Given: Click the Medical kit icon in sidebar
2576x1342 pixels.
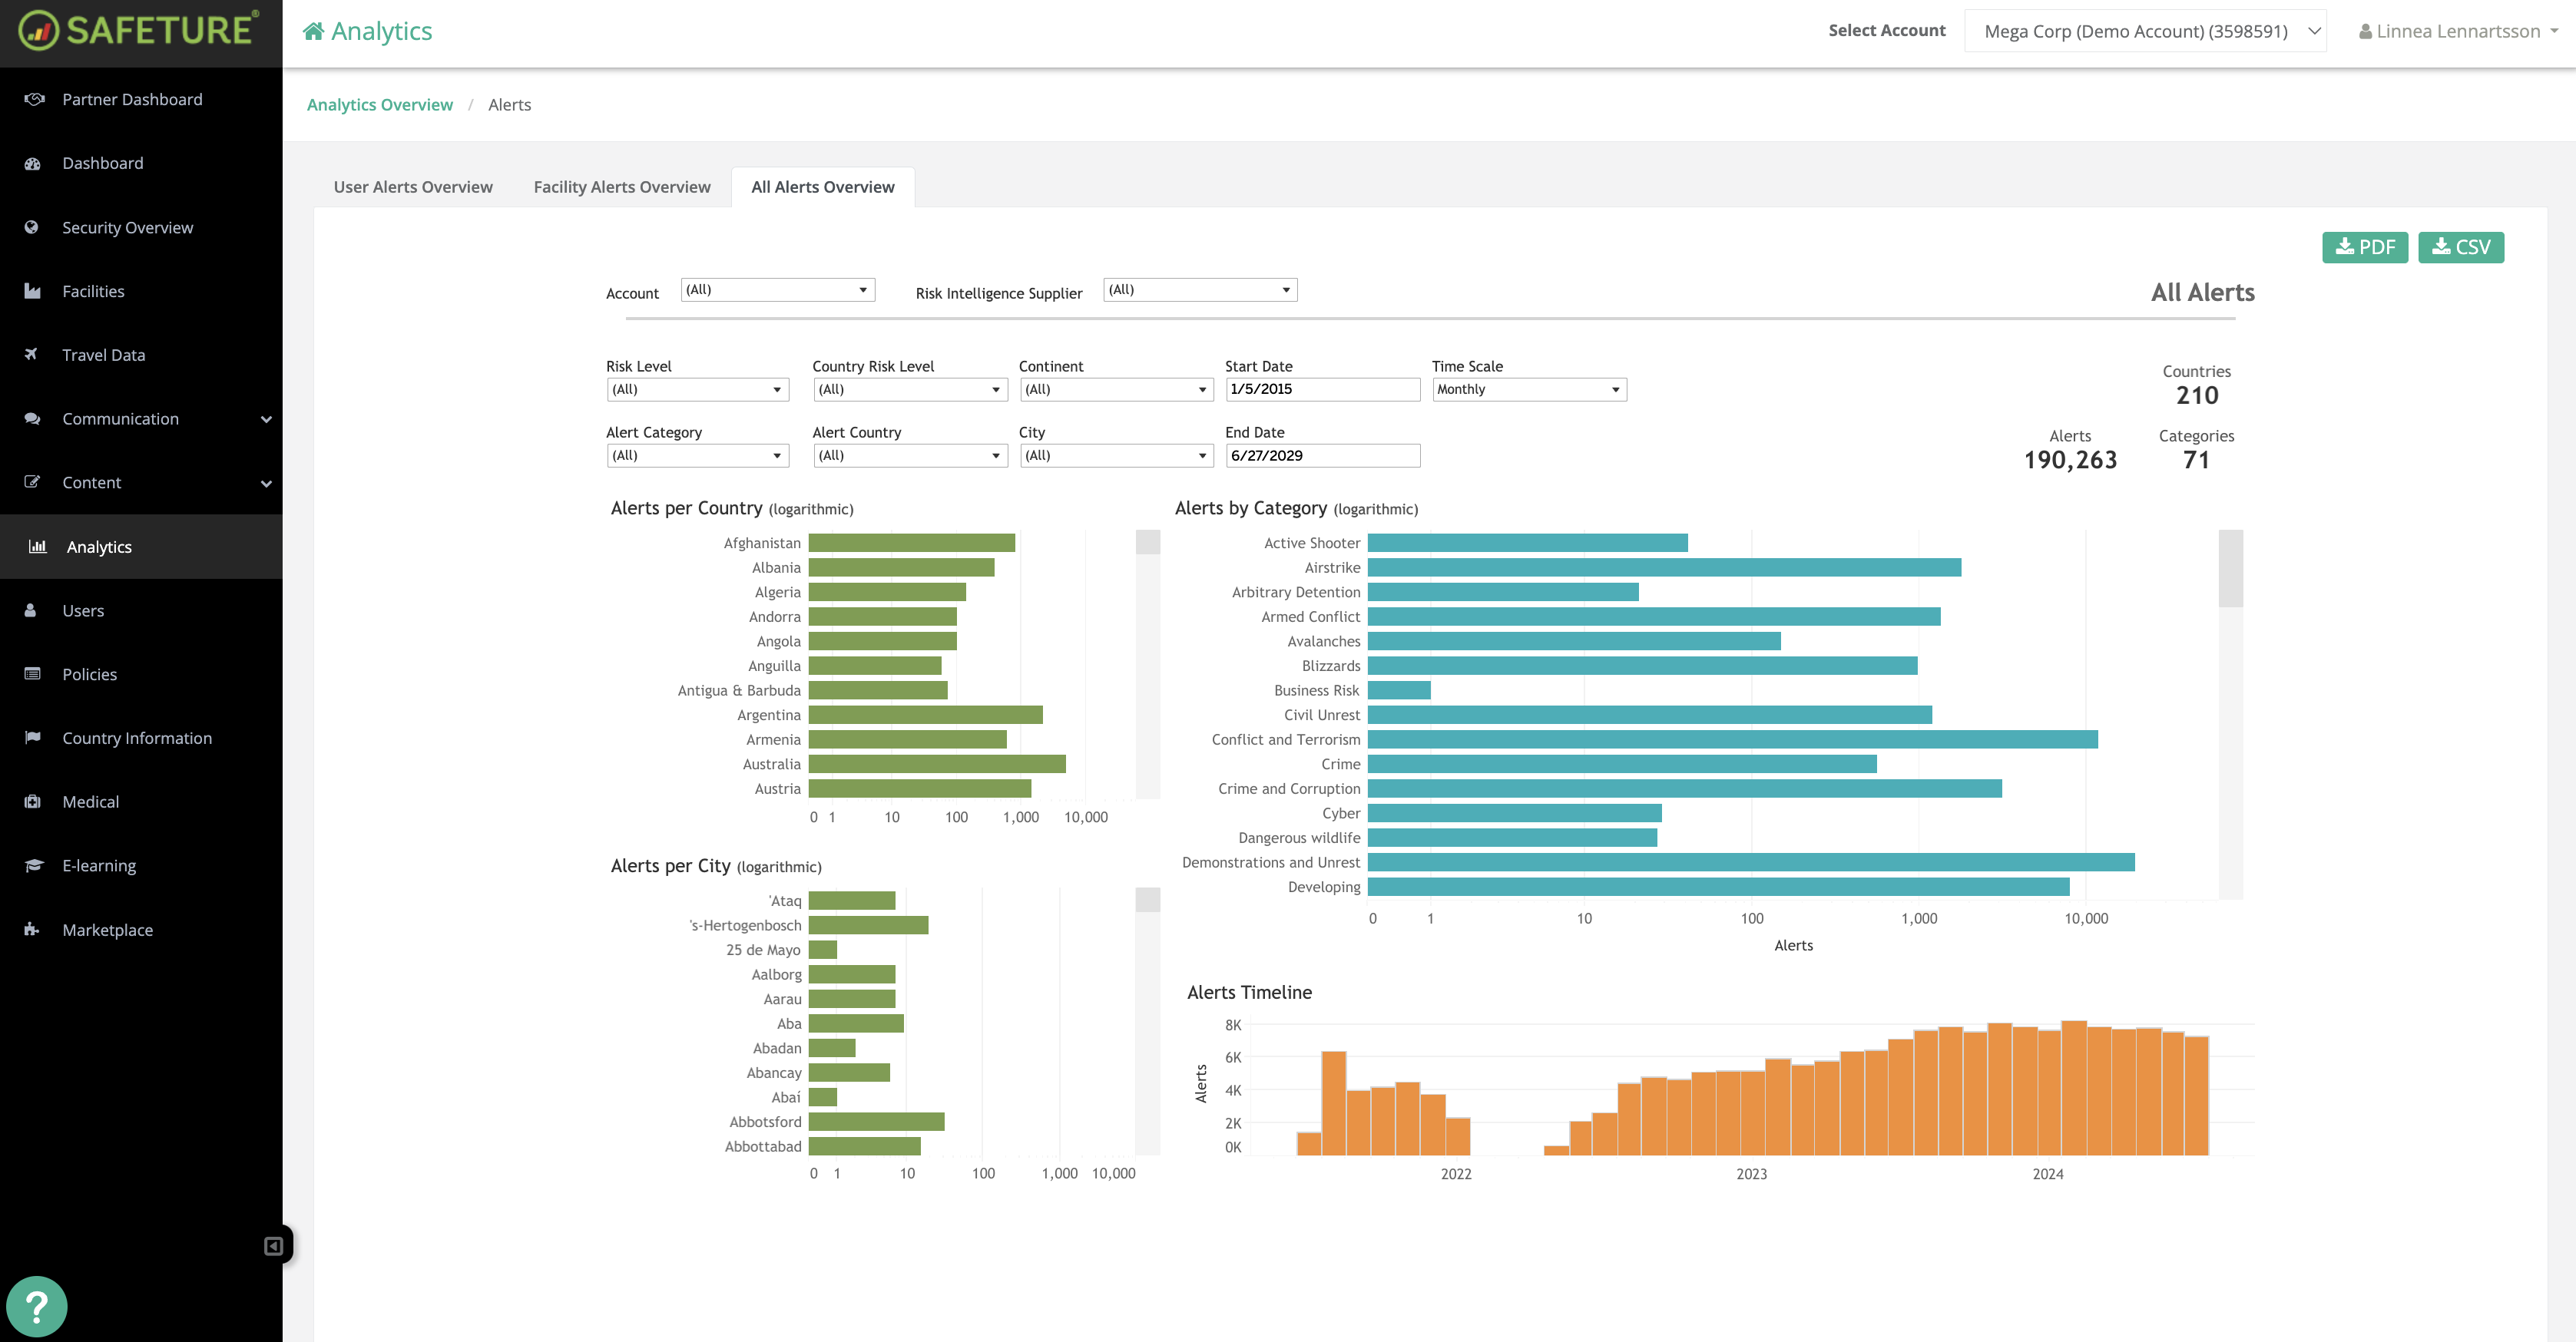Looking at the screenshot, I should pyautogui.click(x=32, y=802).
